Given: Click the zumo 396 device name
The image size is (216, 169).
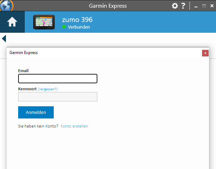Looking at the screenshot, I should [x=77, y=20].
